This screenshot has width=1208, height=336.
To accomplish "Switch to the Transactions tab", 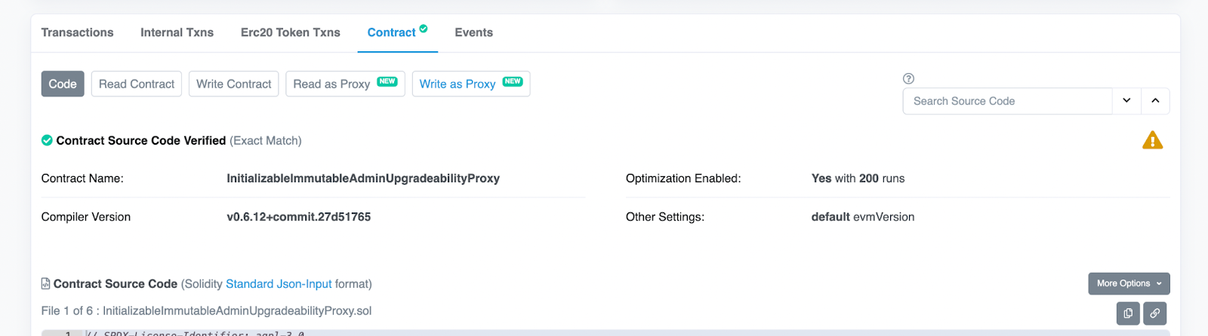I will 77,32.
